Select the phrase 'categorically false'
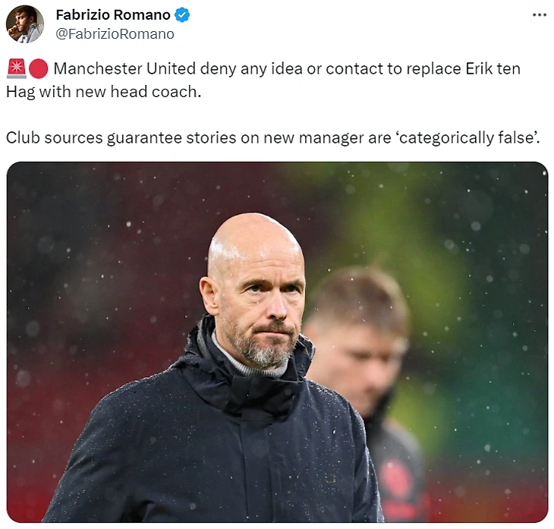This screenshot has width=554, height=529. click(467, 137)
